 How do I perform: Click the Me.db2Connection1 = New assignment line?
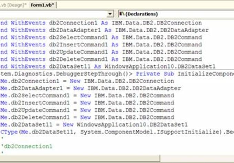87,81
